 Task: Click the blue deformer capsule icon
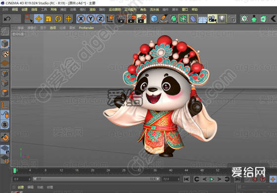[x=193, y=19]
